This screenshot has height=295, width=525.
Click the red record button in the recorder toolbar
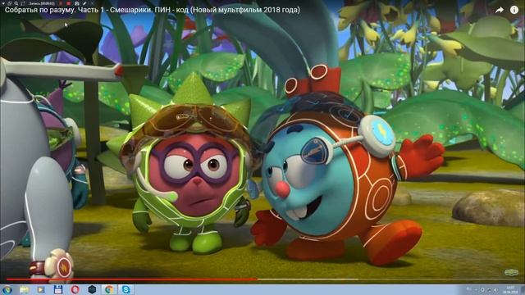[69, 3]
